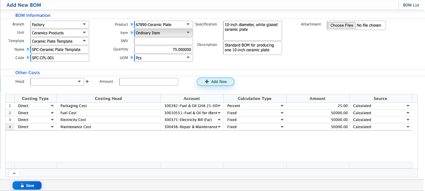Screen dimensions: 425x191
Task: Open Source dropdown for Maintenance Cost row
Action: click(381, 127)
